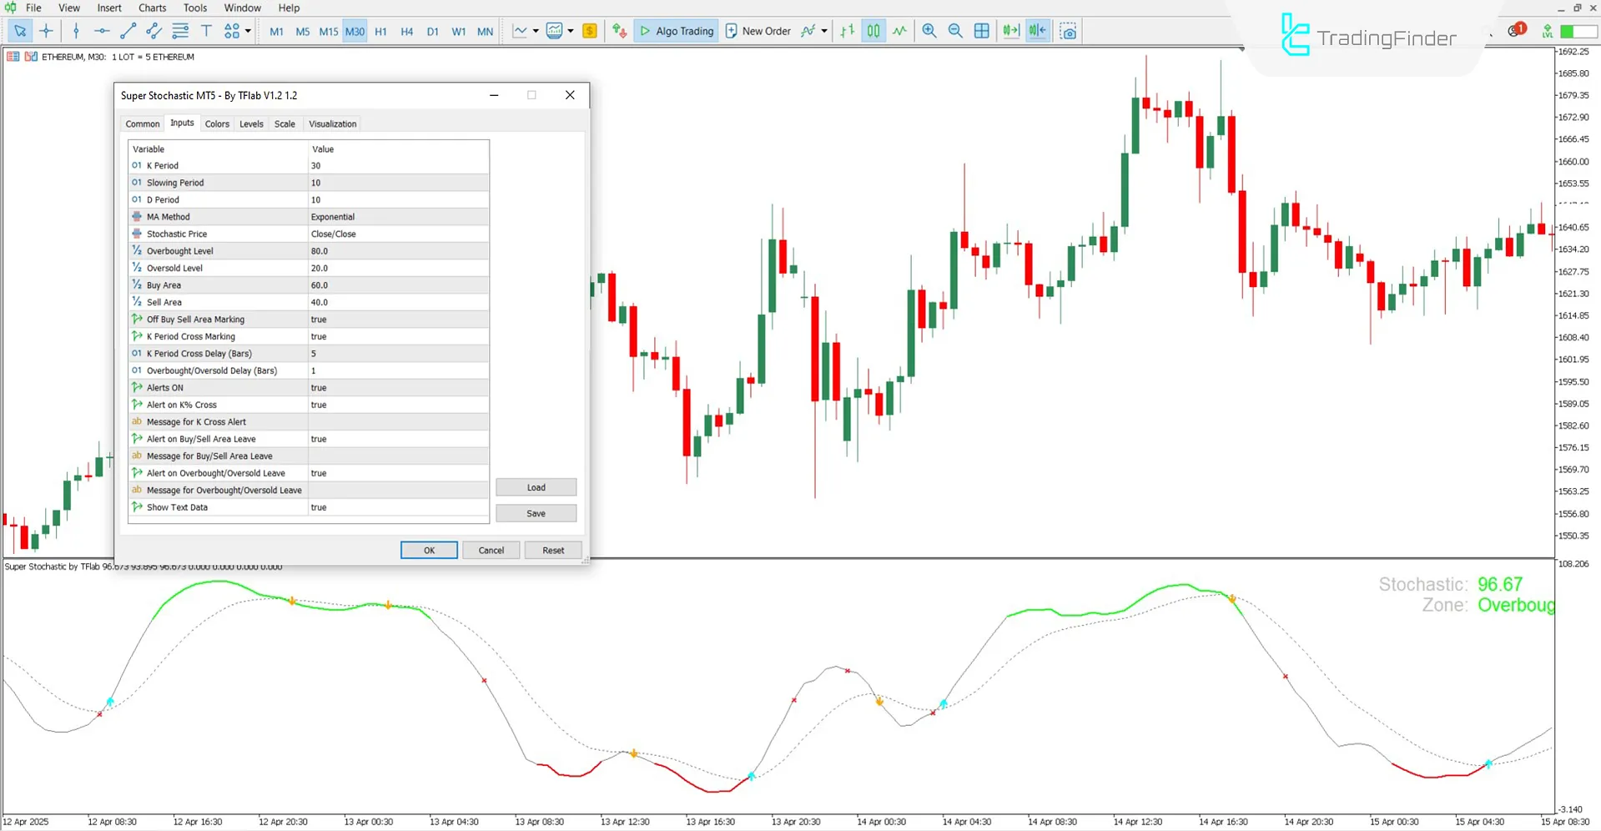This screenshot has width=1601, height=831.
Task: Open the Charts menu
Action: [x=152, y=8]
